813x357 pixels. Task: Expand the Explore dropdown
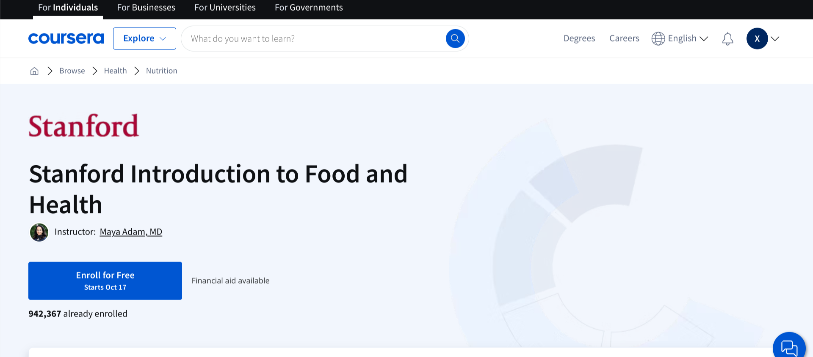pos(144,38)
